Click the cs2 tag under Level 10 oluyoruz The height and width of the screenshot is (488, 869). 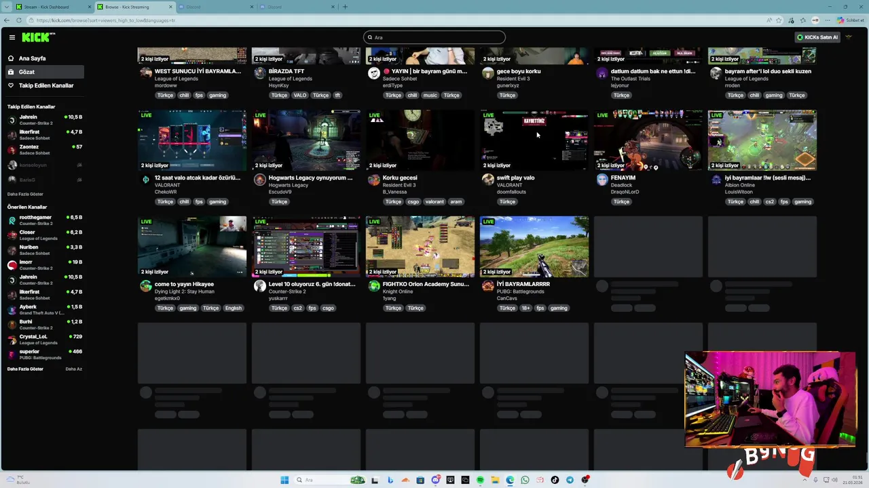tap(297, 308)
